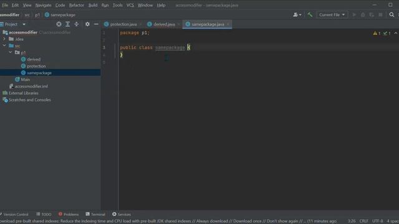The image size is (399, 224).
Task: Click the src breadcrumb in navigation bar
Action: coord(27,15)
